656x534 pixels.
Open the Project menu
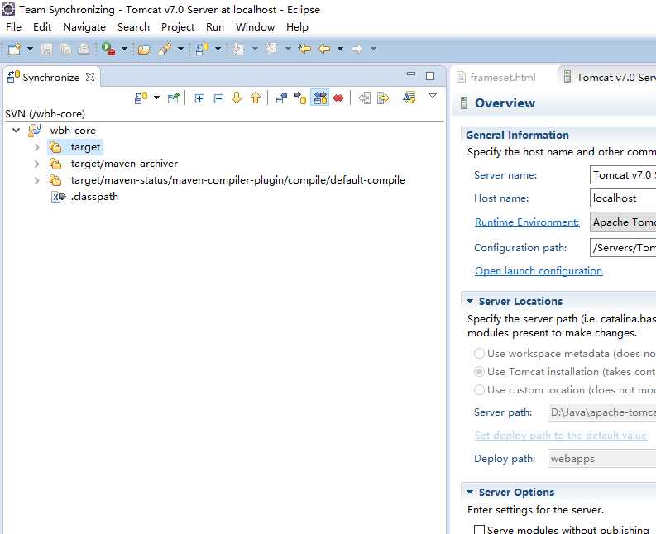click(x=178, y=26)
